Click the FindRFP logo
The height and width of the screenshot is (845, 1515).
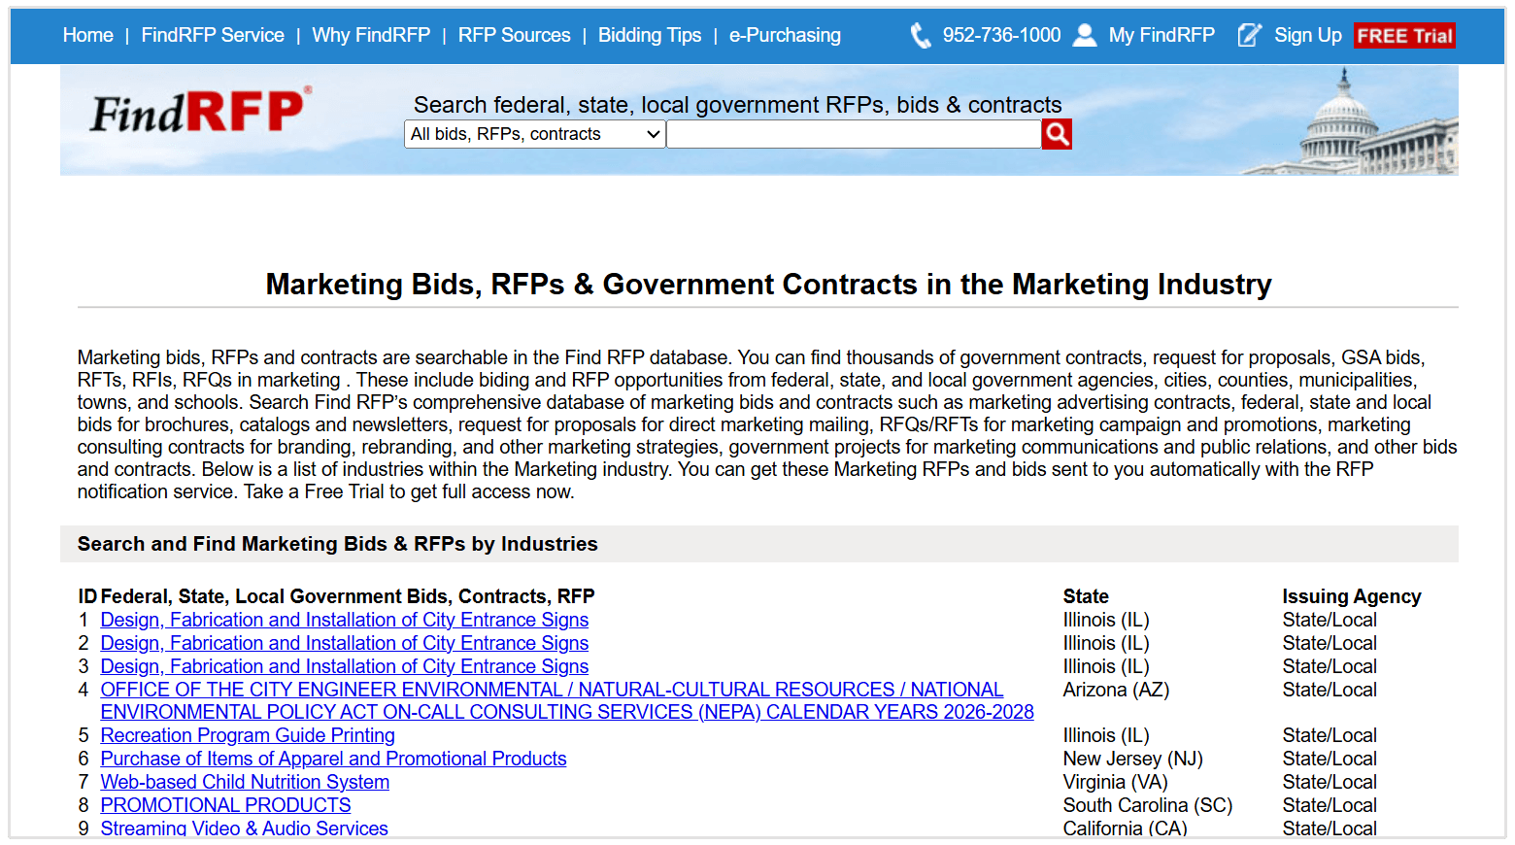[x=201, y=111]
